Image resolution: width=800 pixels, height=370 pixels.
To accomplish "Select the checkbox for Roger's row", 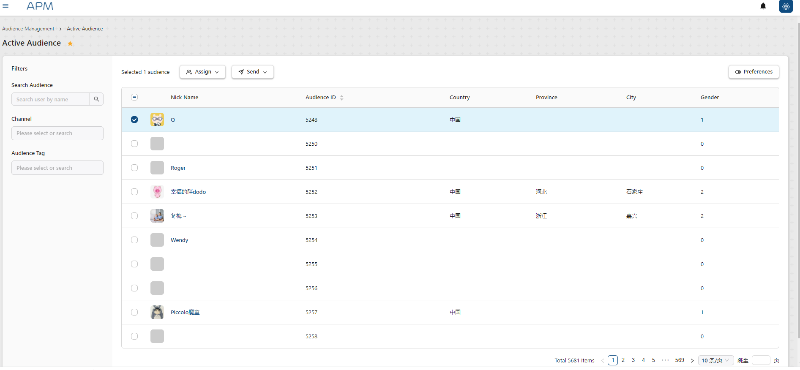I will 134,168.
